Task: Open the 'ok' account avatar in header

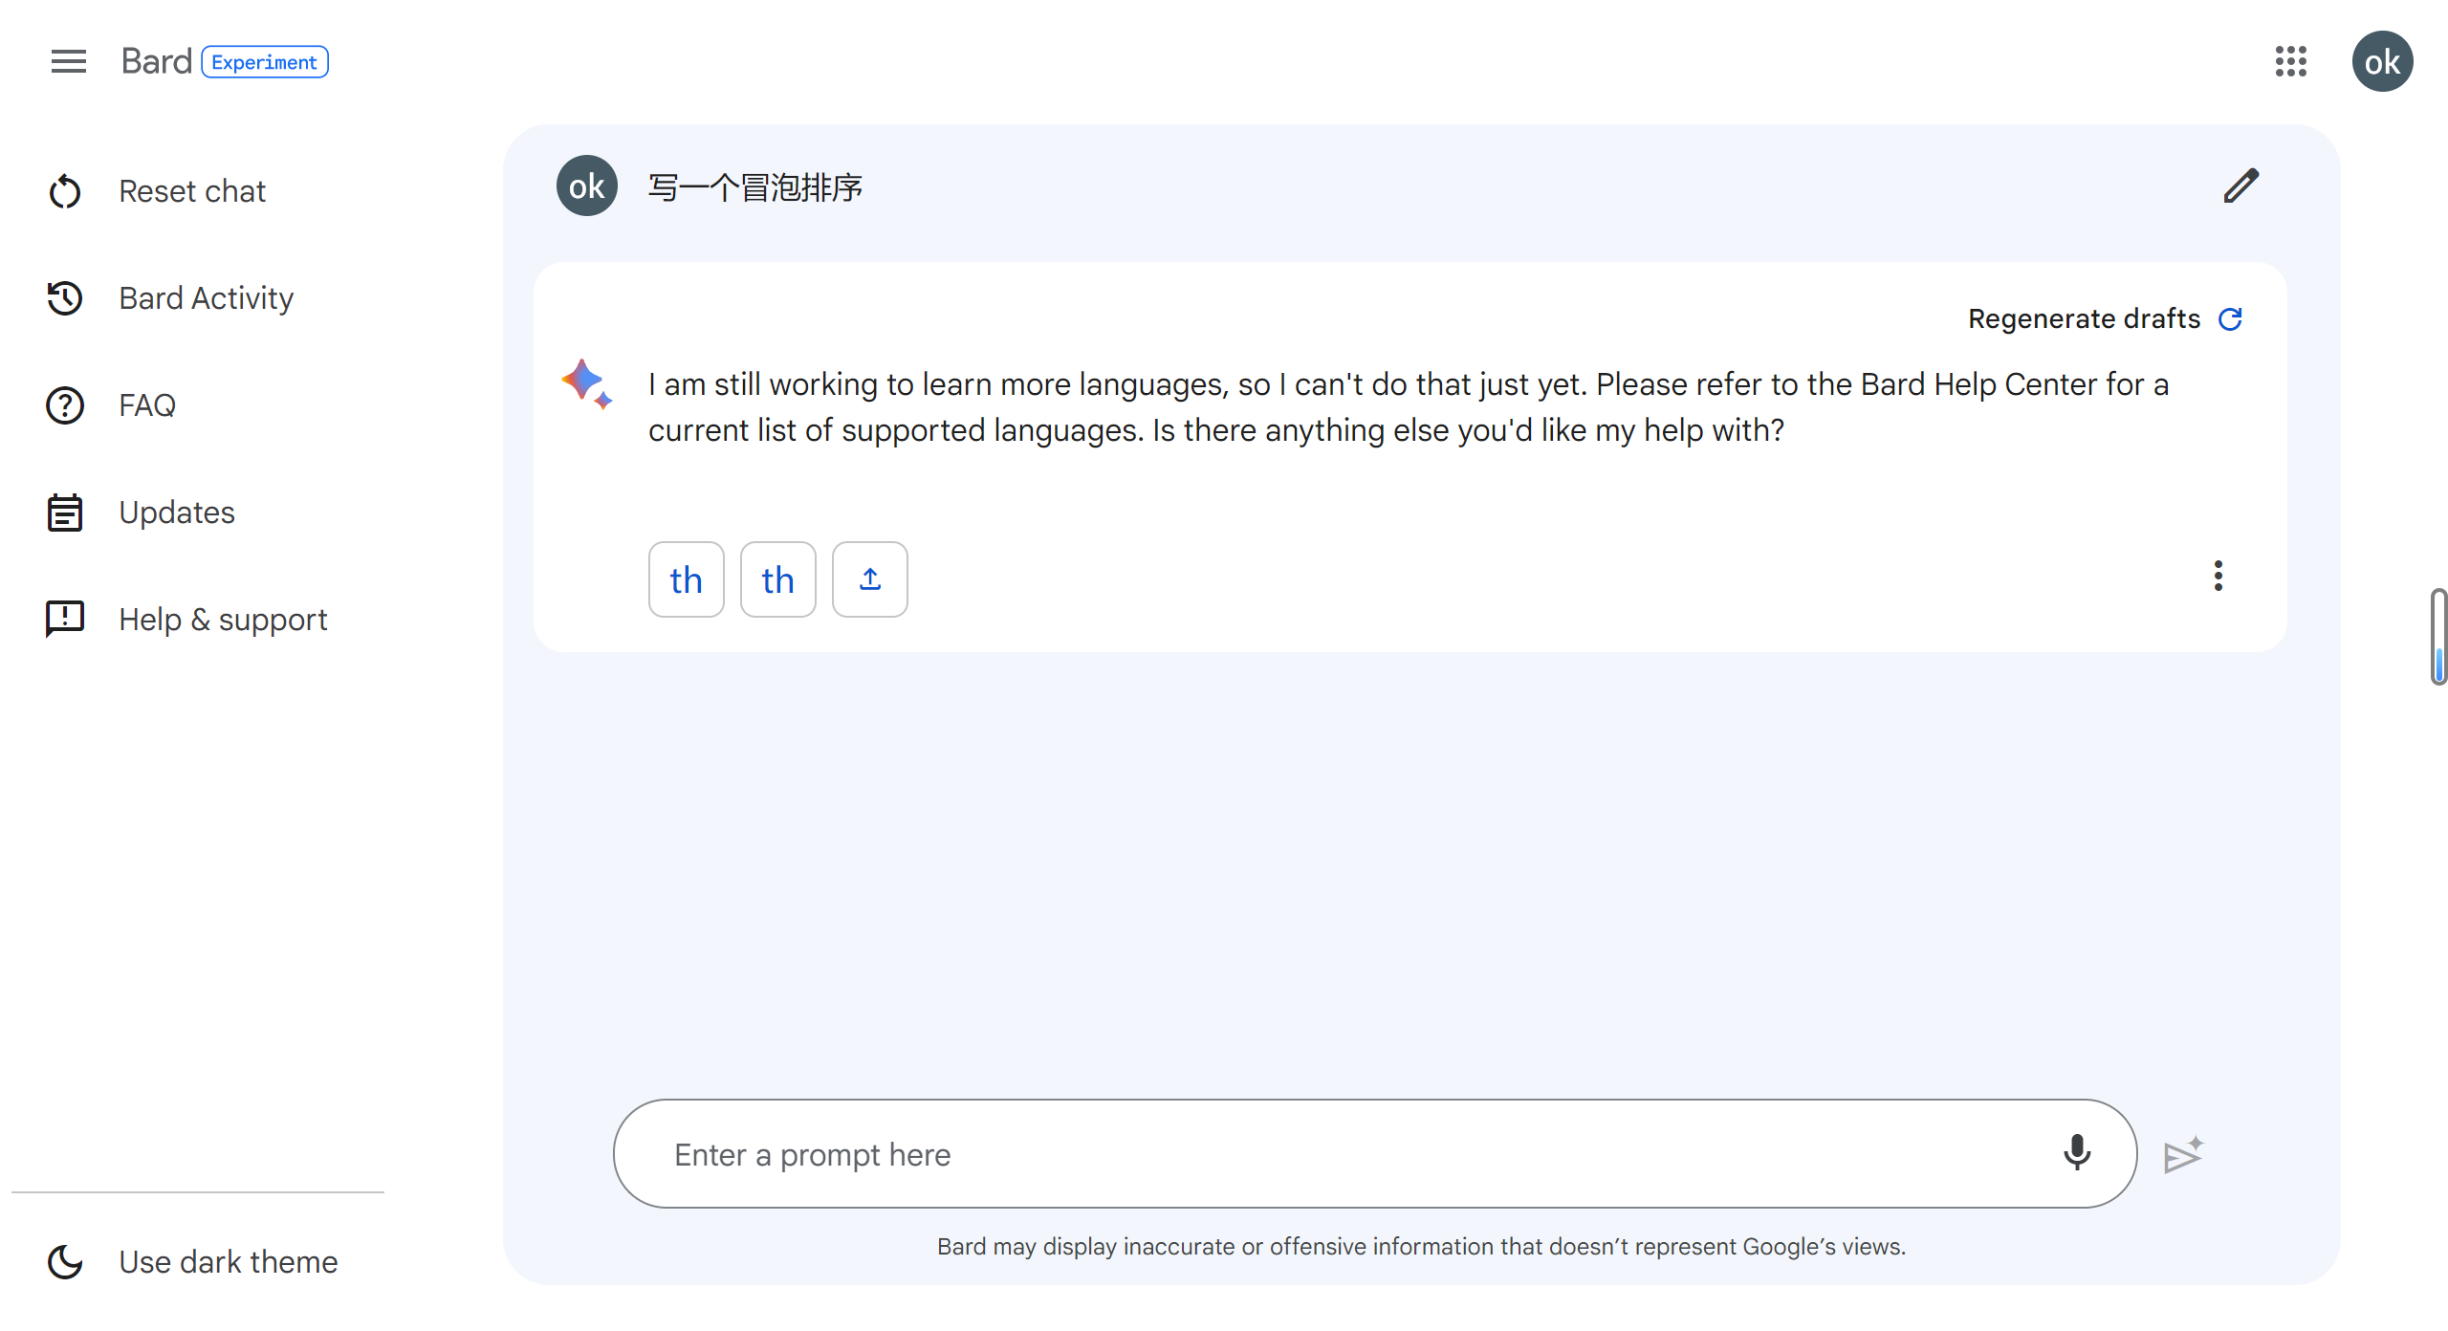Action: [2382, 61]
